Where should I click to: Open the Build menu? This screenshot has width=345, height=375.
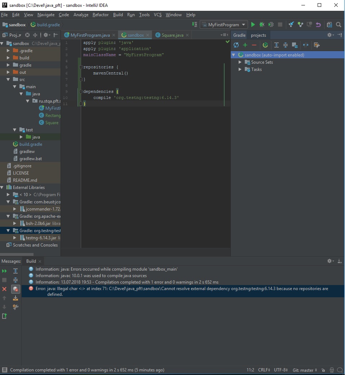click(118, 15)
